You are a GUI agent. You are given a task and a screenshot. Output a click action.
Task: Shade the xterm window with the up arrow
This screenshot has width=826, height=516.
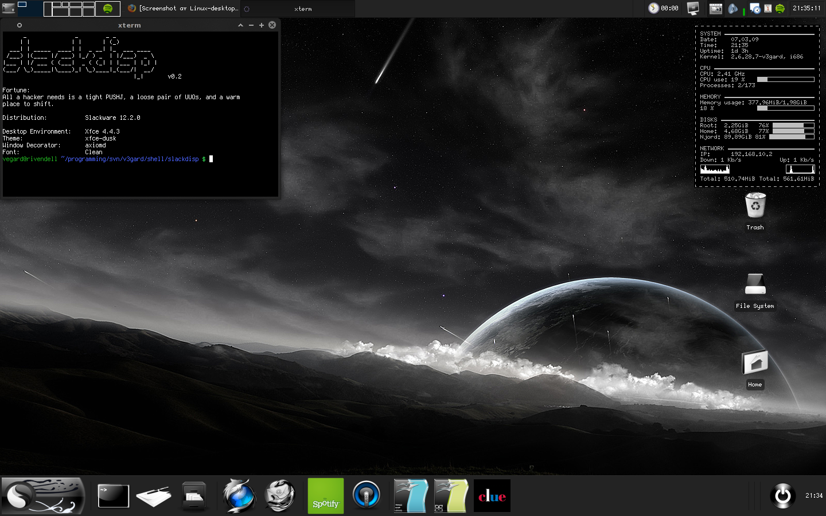[x=240, y=25]
